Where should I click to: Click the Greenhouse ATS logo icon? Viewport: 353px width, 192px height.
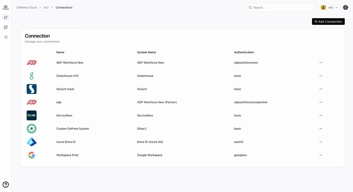pyautogui.click(x=31, y=76)
